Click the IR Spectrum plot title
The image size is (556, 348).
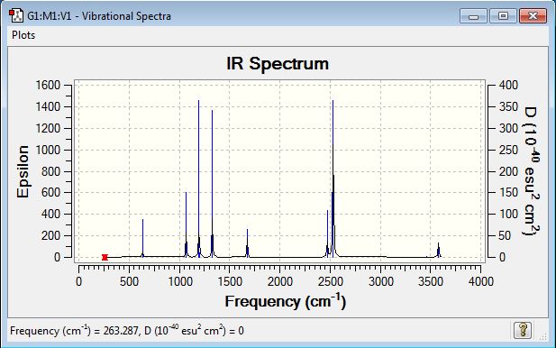(278, 64)
